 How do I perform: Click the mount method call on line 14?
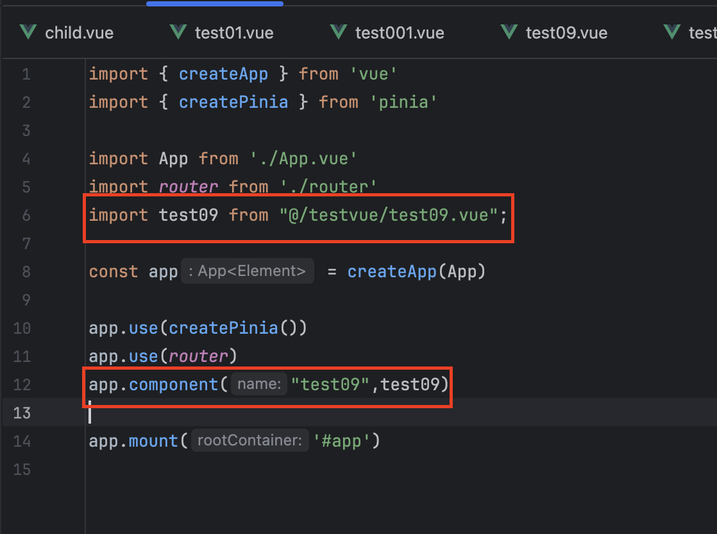point(155,441)
